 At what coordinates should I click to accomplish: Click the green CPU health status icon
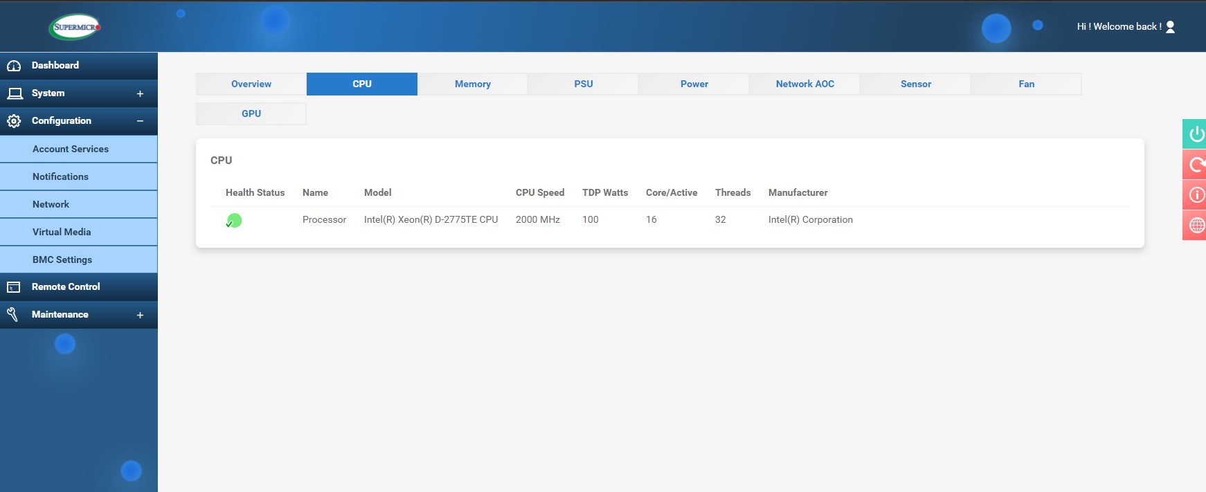[x=234, y=221]
